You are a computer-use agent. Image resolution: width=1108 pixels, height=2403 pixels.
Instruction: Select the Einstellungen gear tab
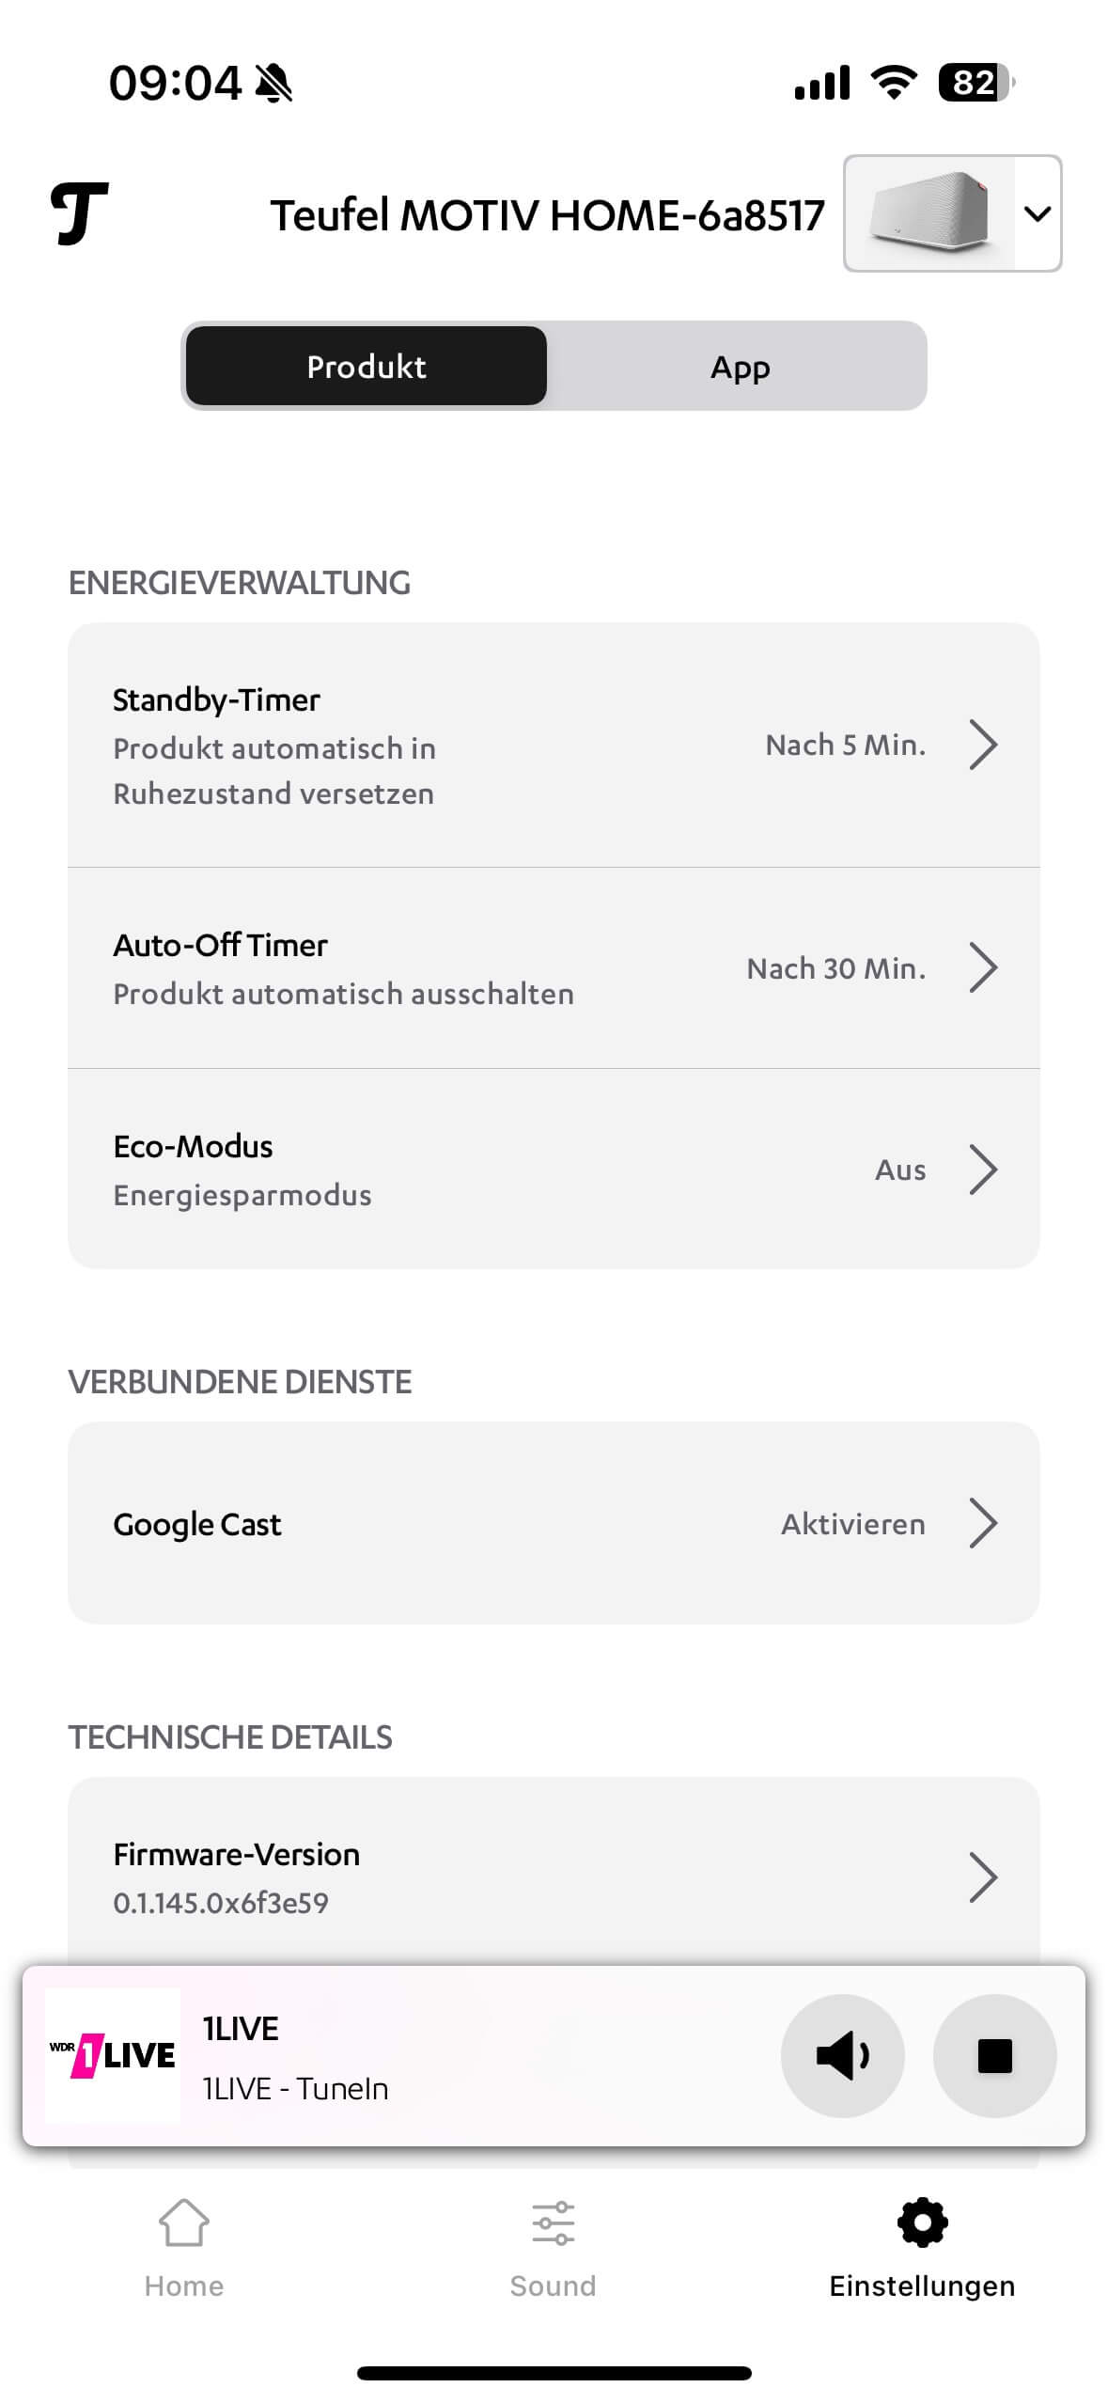tap(922, 2248)
